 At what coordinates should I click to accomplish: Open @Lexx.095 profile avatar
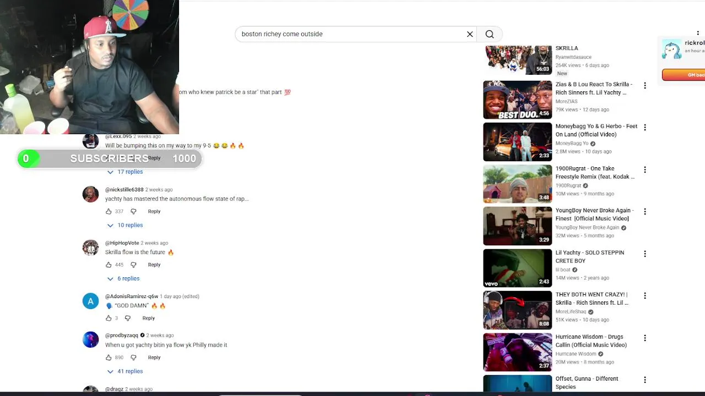(90, 141)
